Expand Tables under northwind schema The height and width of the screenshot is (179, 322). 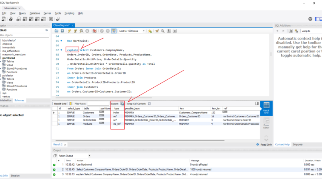(x=1, y=62)
